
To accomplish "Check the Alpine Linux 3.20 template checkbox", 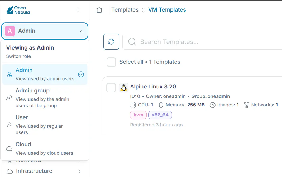I will [x=111, y=88].
